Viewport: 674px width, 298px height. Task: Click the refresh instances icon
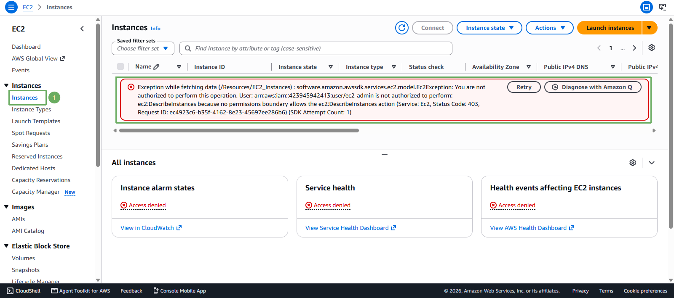(x=402, y=28)
